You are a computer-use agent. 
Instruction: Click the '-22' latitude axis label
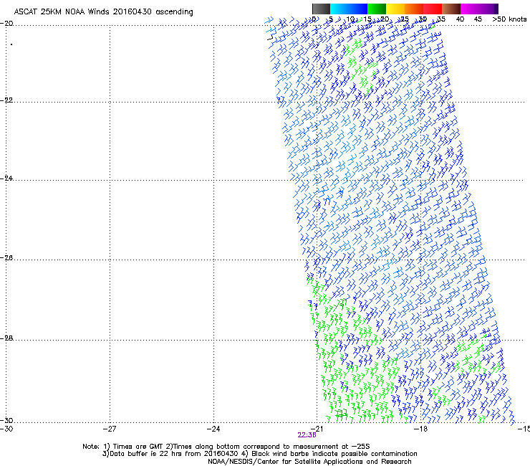pyautogui.click(x=6, y=100)
